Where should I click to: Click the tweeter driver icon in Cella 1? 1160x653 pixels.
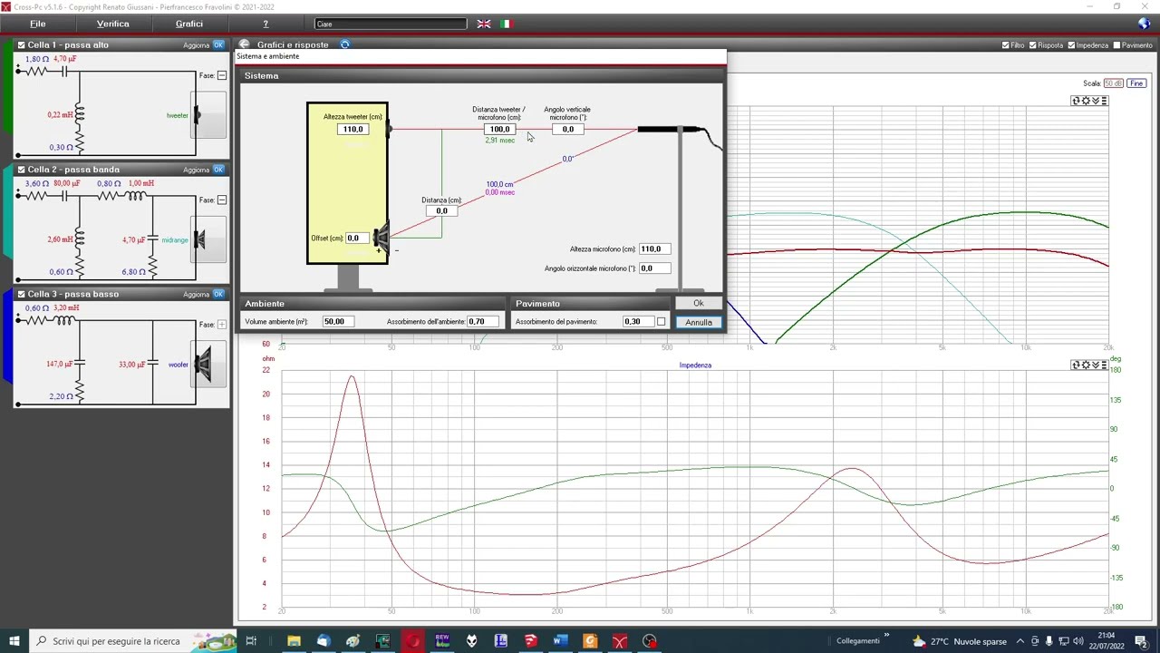point(208,115)
